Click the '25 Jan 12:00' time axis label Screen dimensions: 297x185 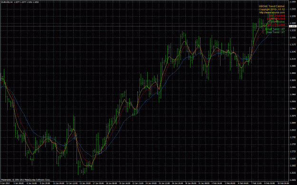point(164,183)
